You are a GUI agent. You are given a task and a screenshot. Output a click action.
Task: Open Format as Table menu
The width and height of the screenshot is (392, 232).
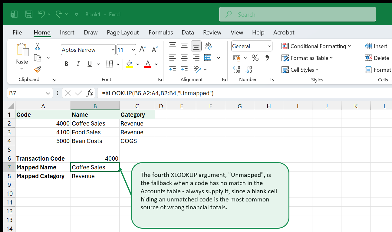[307, 58]
